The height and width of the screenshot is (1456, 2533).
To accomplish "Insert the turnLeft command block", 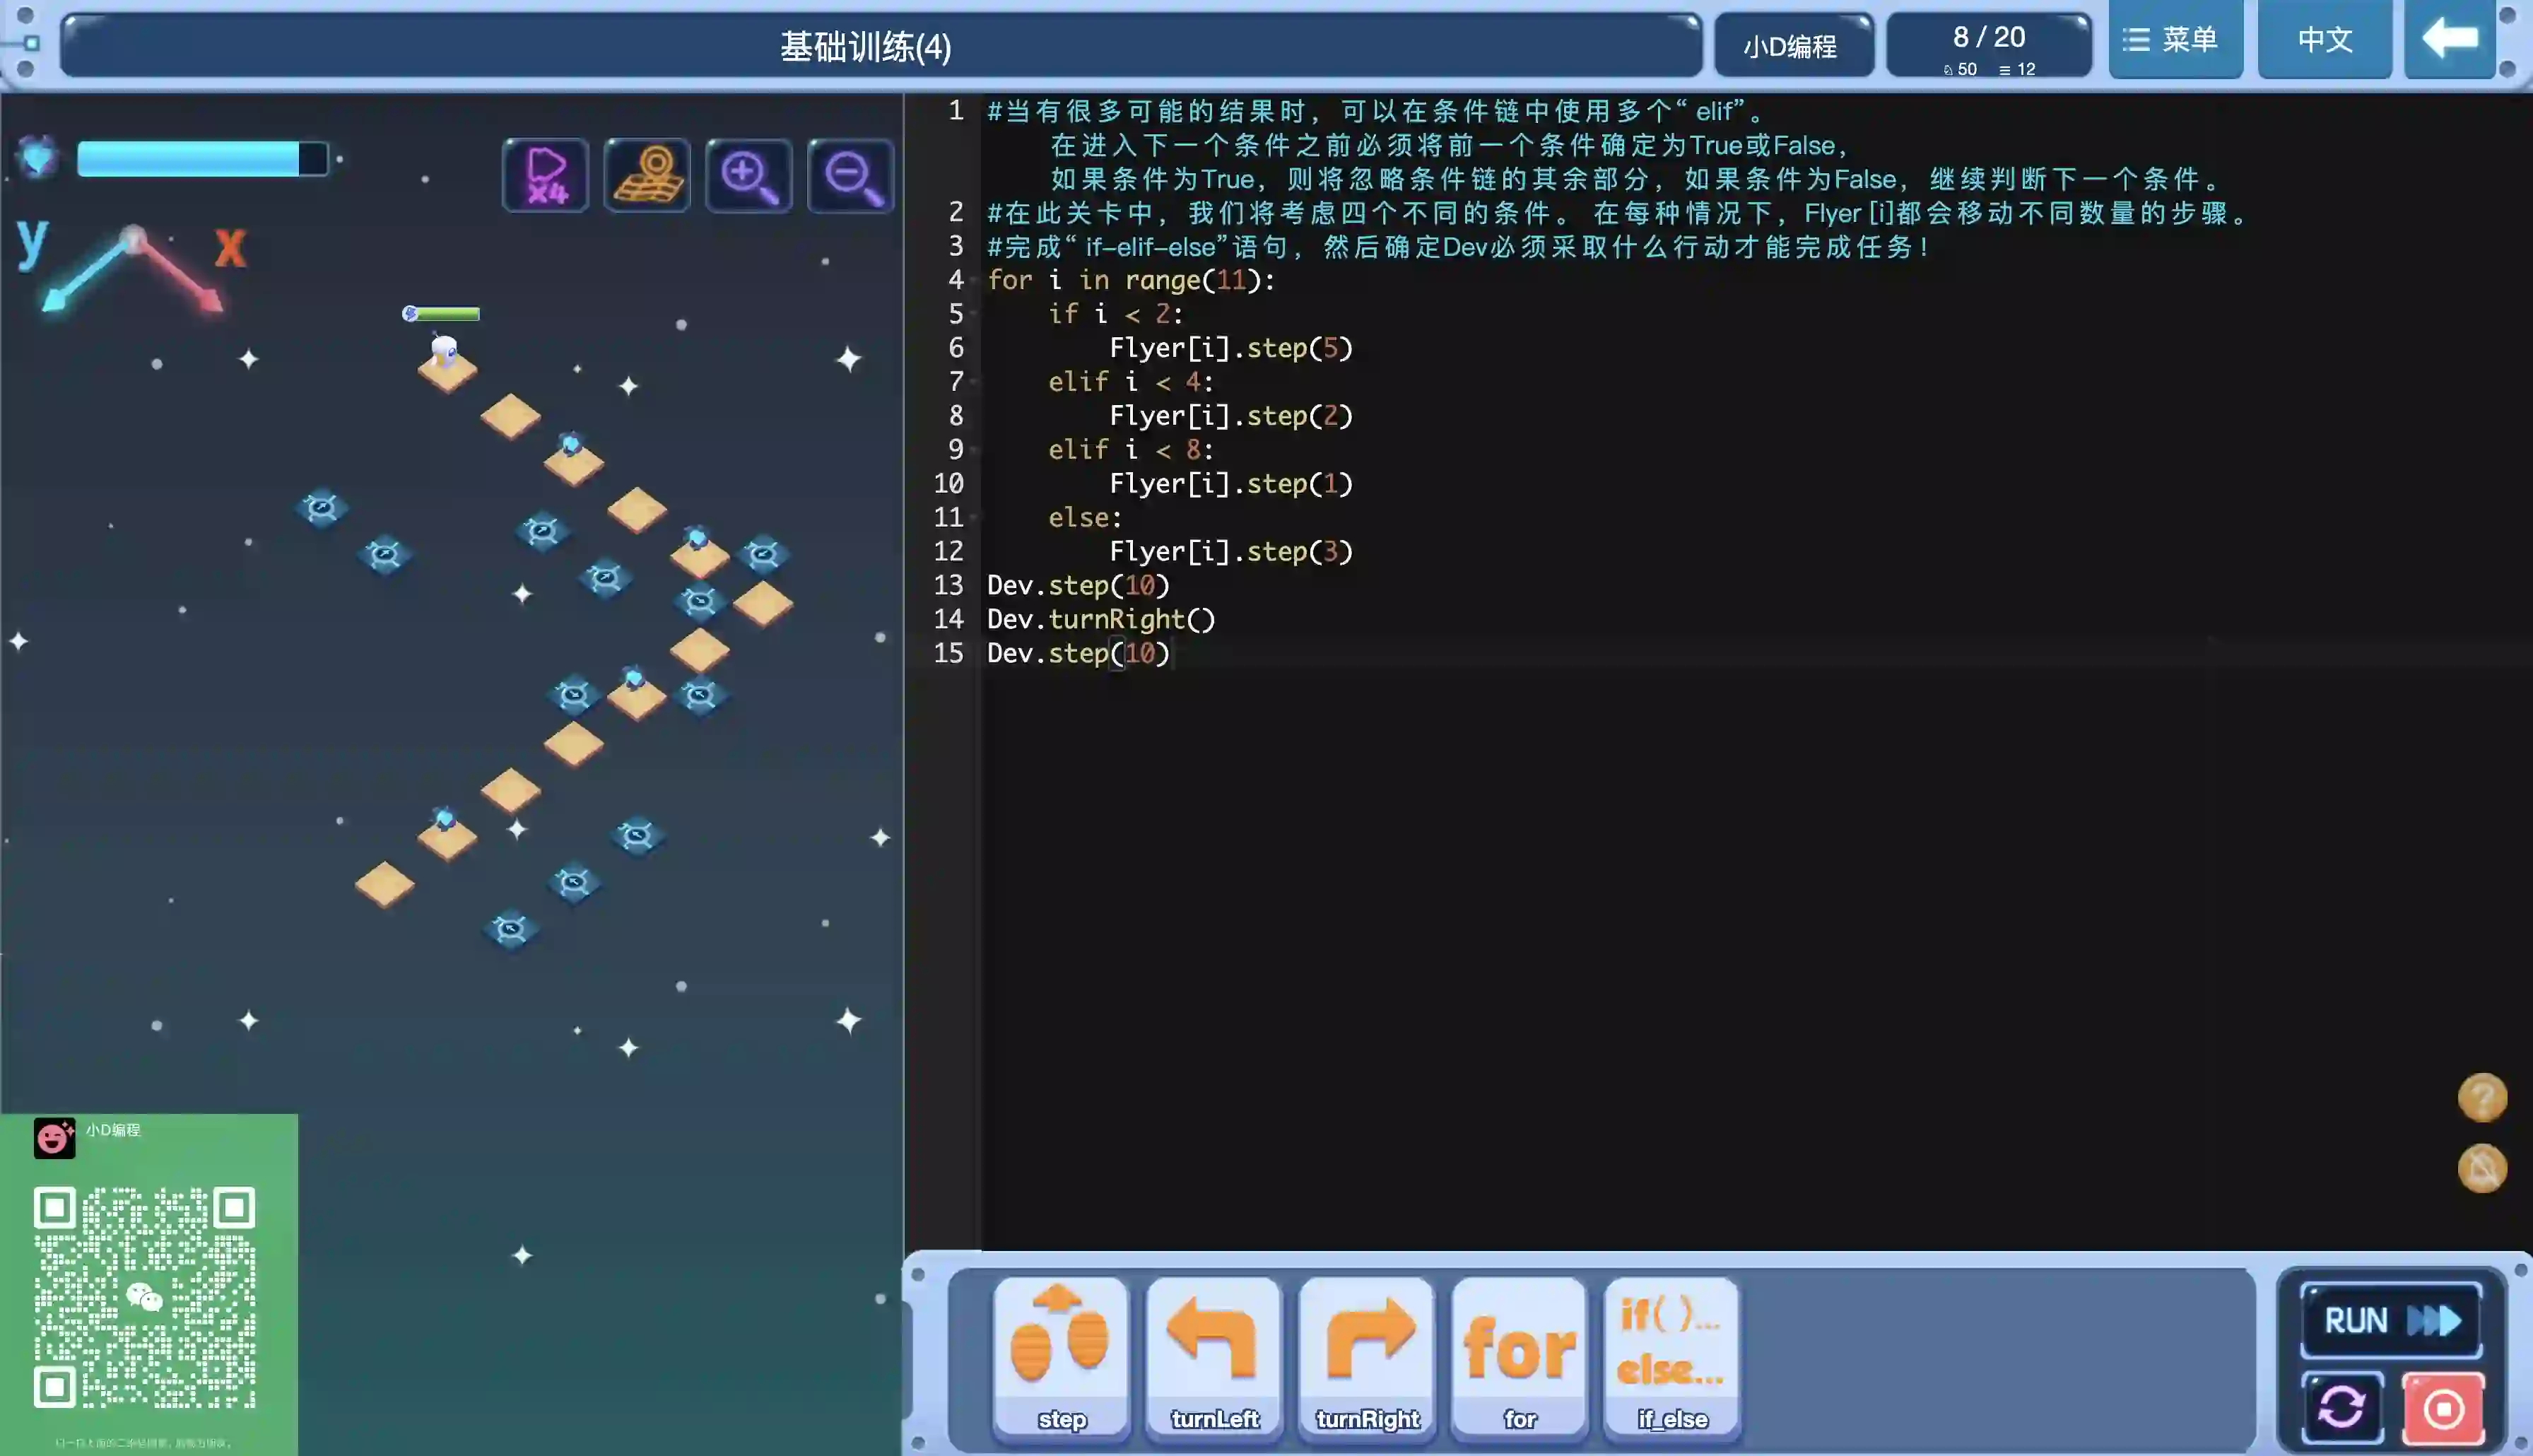I will pos(1214,1357).
